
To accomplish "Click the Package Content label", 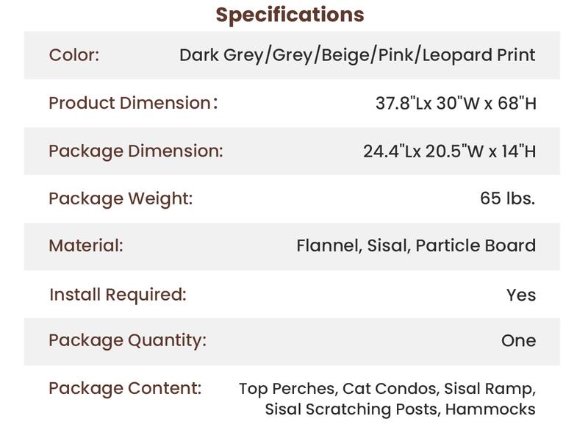I will pos(125,388).
